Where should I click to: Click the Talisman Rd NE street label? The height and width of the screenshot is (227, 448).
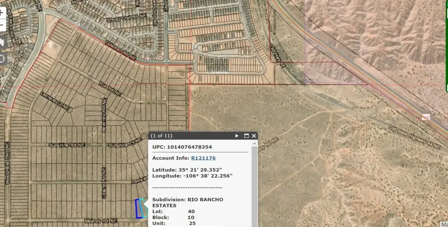pyautogui.click(x=120, y=51)
